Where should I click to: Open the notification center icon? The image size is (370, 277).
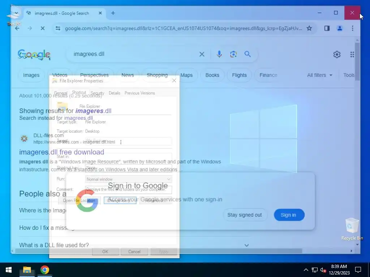tap(358, 270)
